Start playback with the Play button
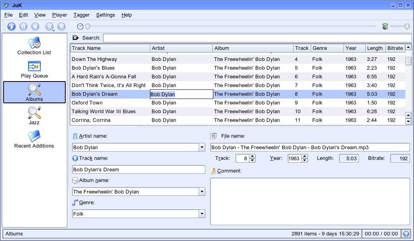This screenshot has height=241, width=414. click(11, 27)
